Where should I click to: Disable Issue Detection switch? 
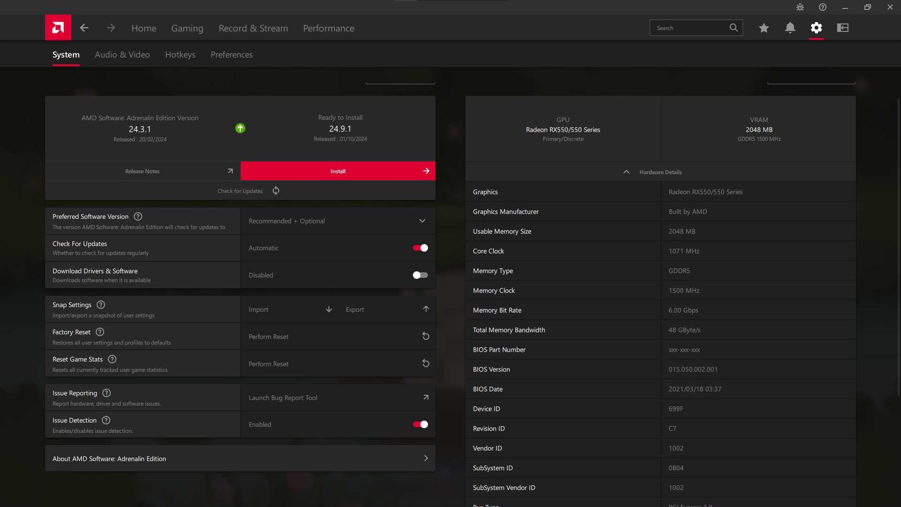point(420,424)
